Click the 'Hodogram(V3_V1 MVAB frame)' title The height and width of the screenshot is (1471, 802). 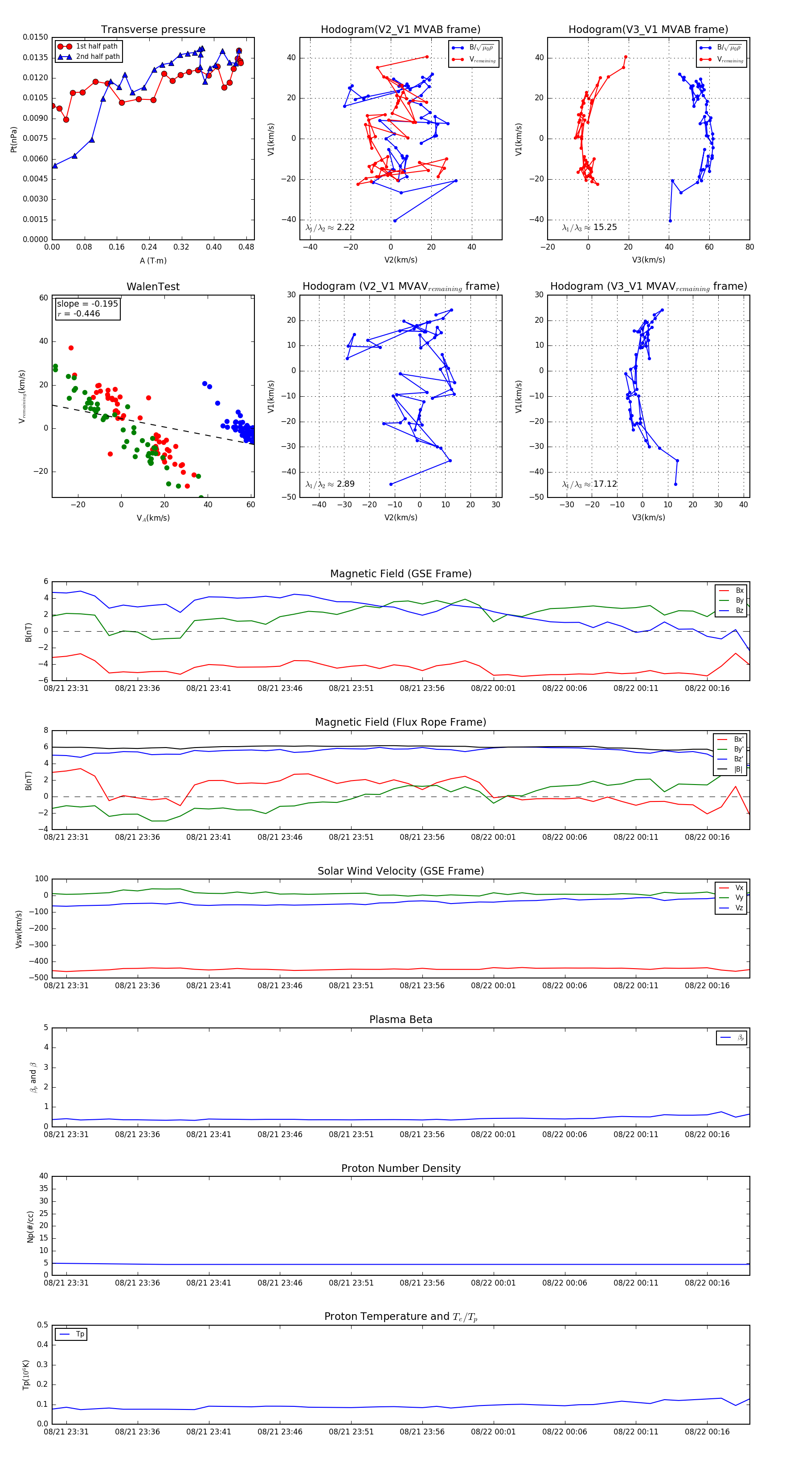(x=648, y=30)
